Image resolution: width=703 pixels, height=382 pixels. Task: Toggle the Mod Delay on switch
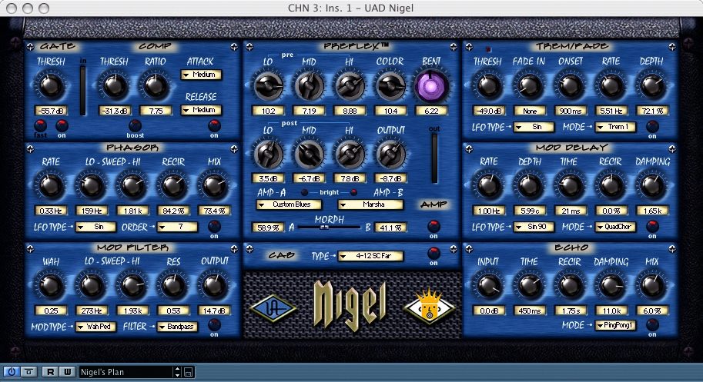coord(652,226)
